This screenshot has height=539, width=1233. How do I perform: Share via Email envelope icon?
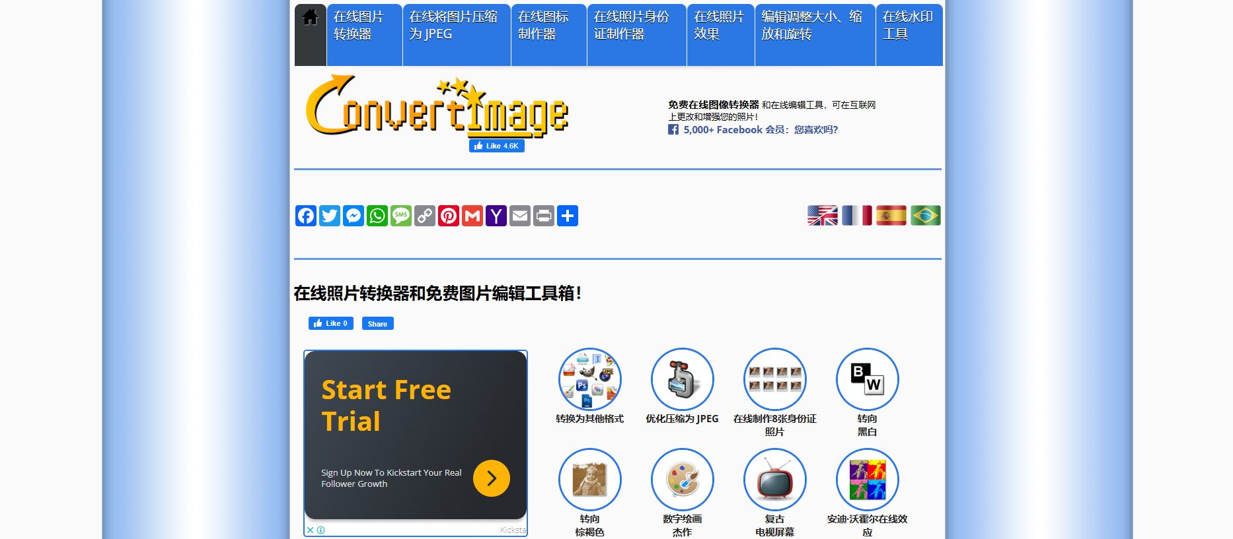click(520, 216)
